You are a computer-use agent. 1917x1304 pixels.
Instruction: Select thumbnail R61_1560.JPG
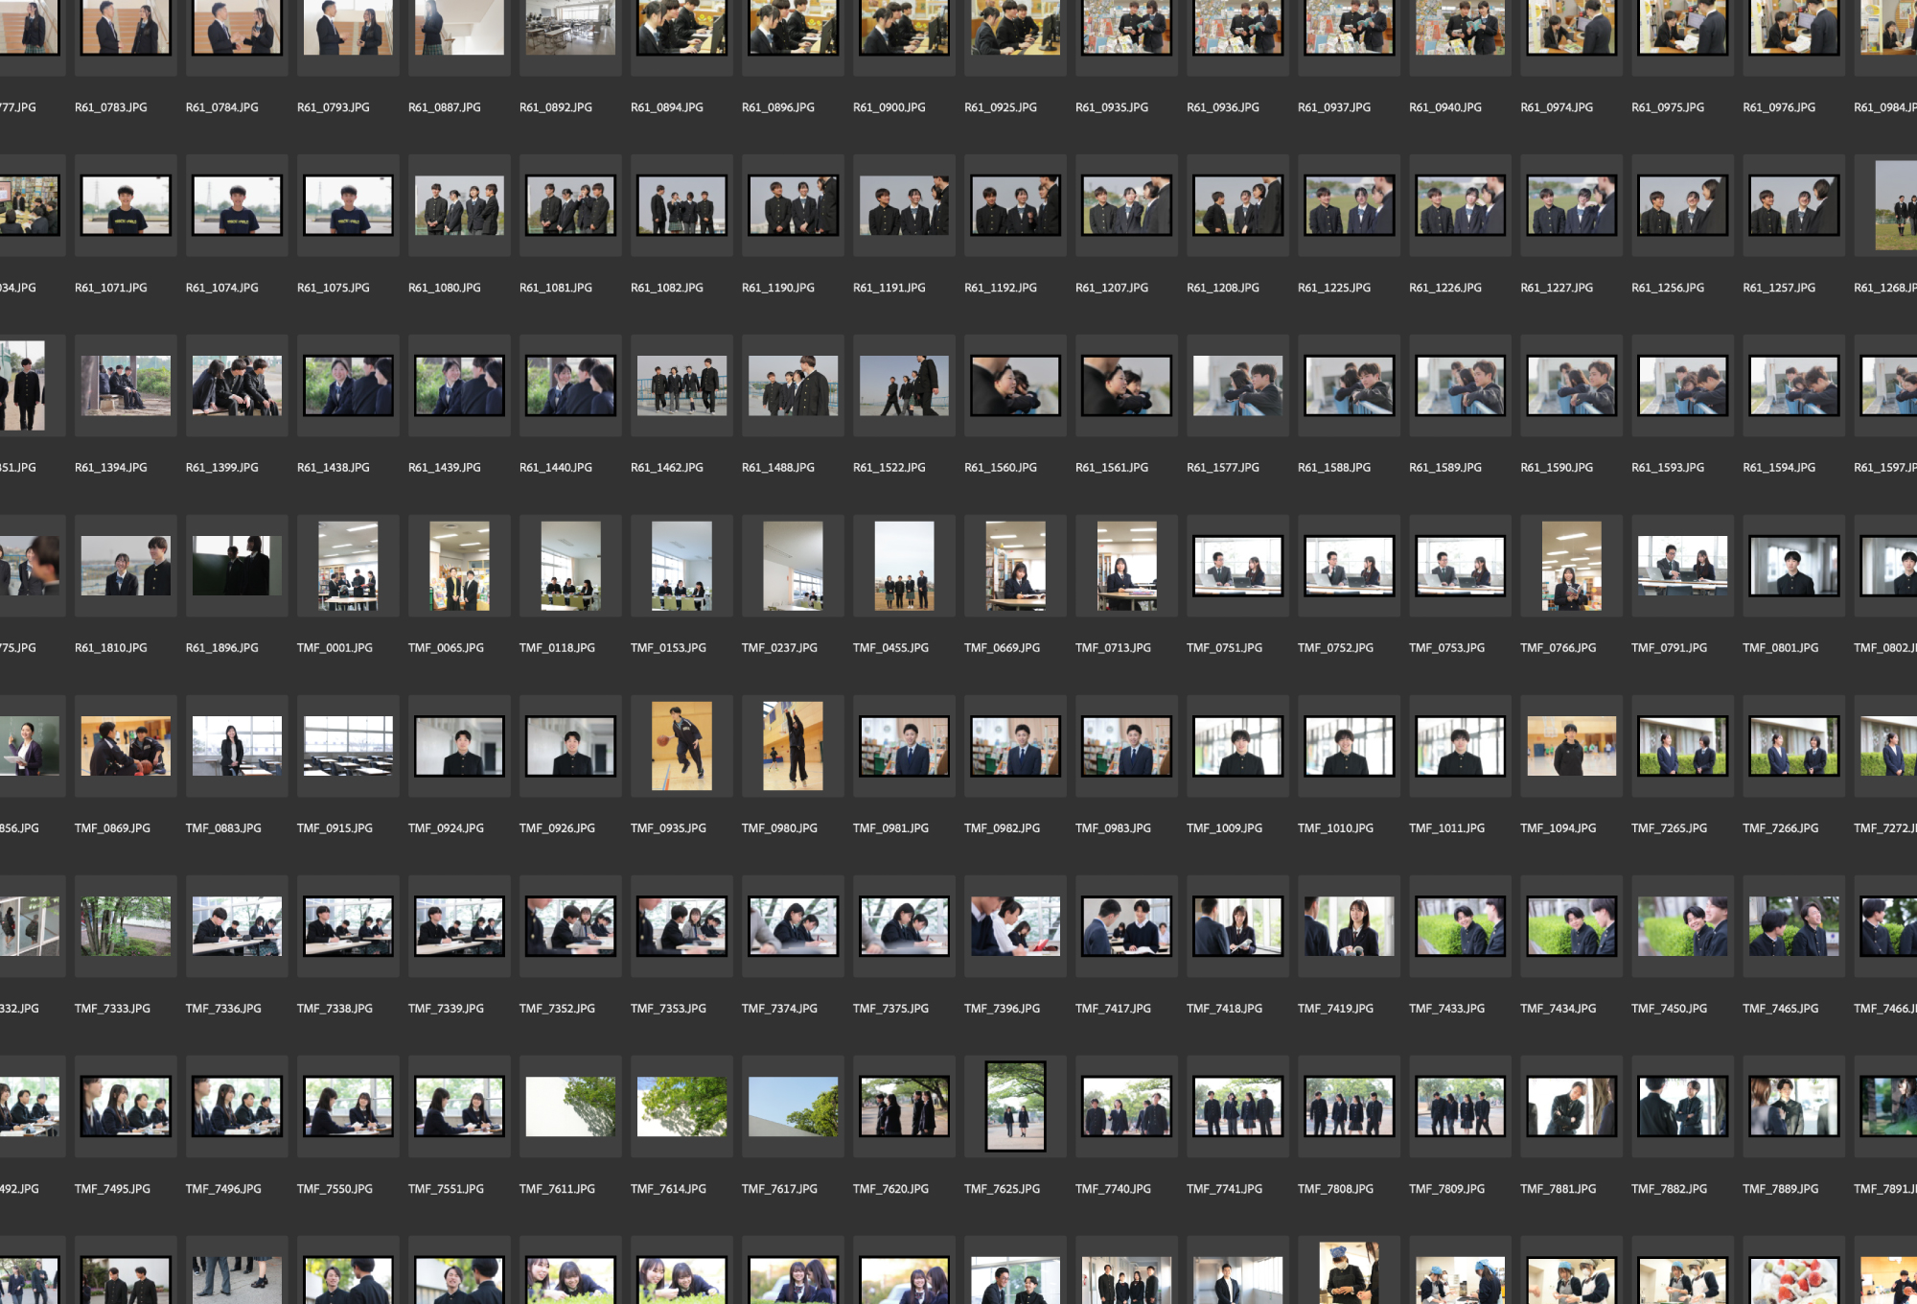(1015, 385)
